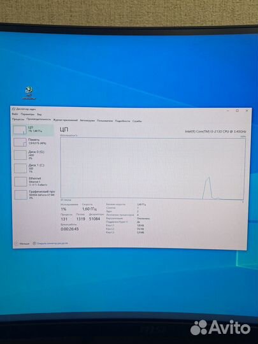
Task: Open the Автозагрузка tab
Action: (x=87, y=120)
